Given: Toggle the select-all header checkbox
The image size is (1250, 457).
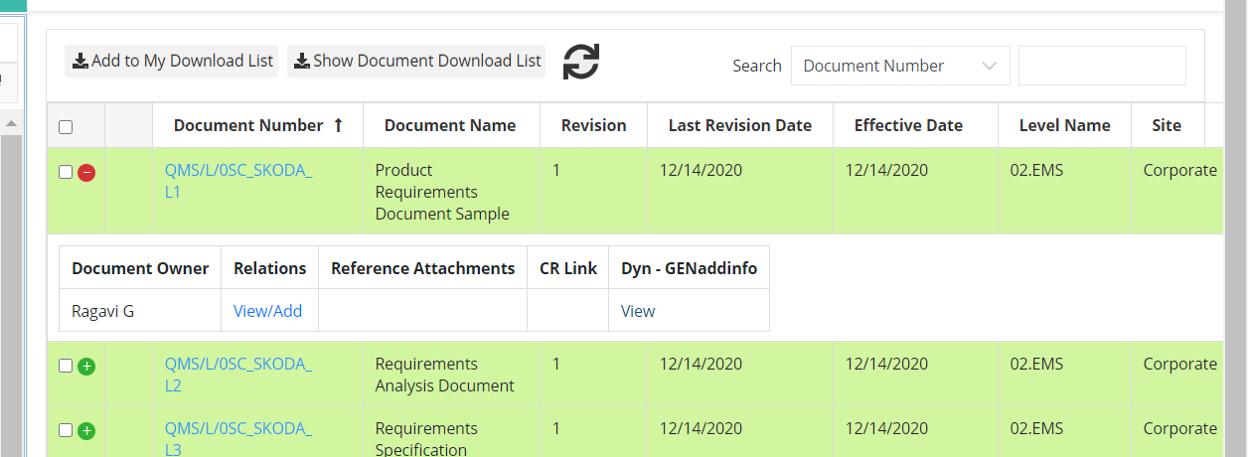Looking at the screenshot, I should click(66, 127).
